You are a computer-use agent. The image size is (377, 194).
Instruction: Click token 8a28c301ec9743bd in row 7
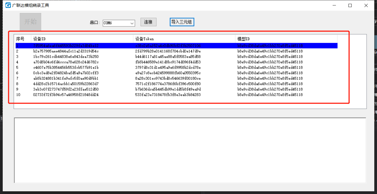(x=168, y=78)
